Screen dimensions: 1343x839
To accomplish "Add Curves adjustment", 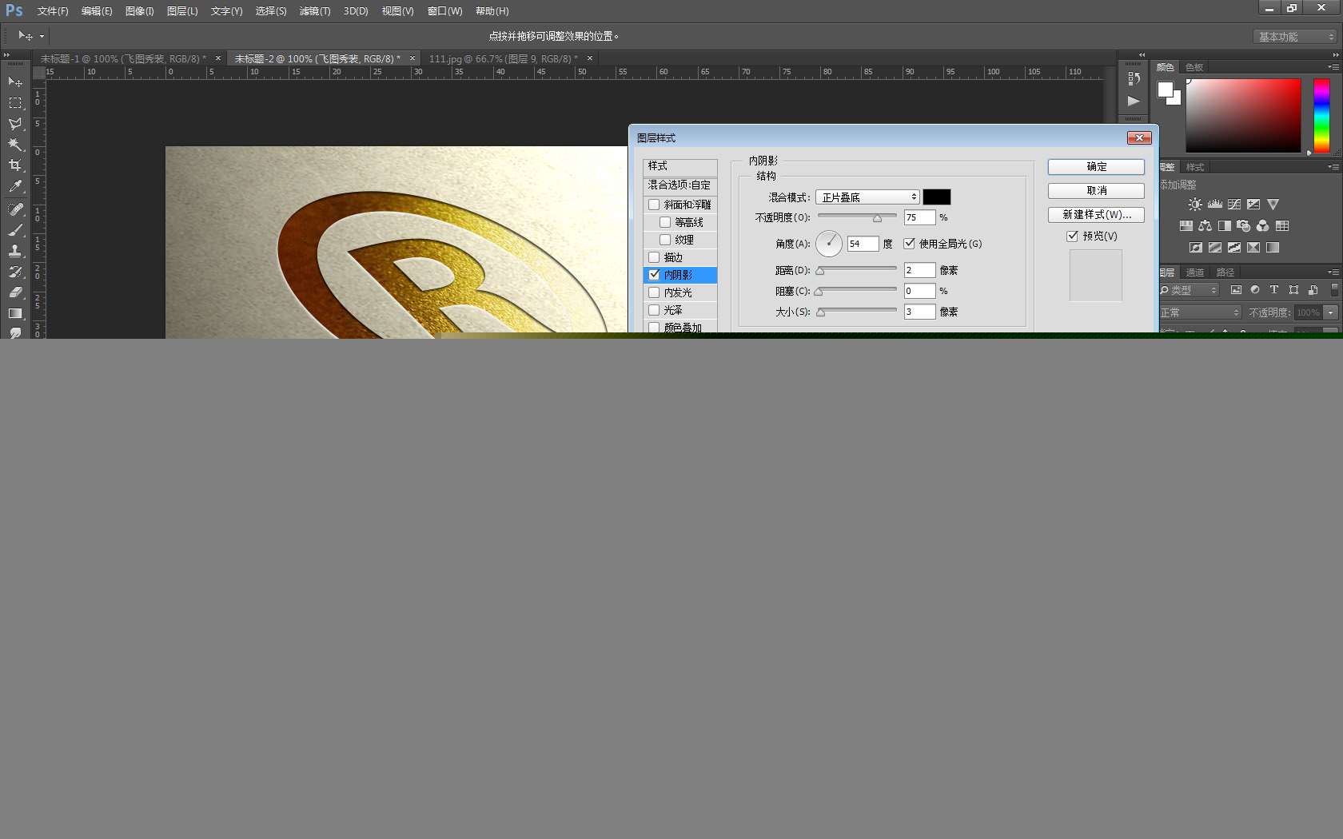I will click(1234, 205).
